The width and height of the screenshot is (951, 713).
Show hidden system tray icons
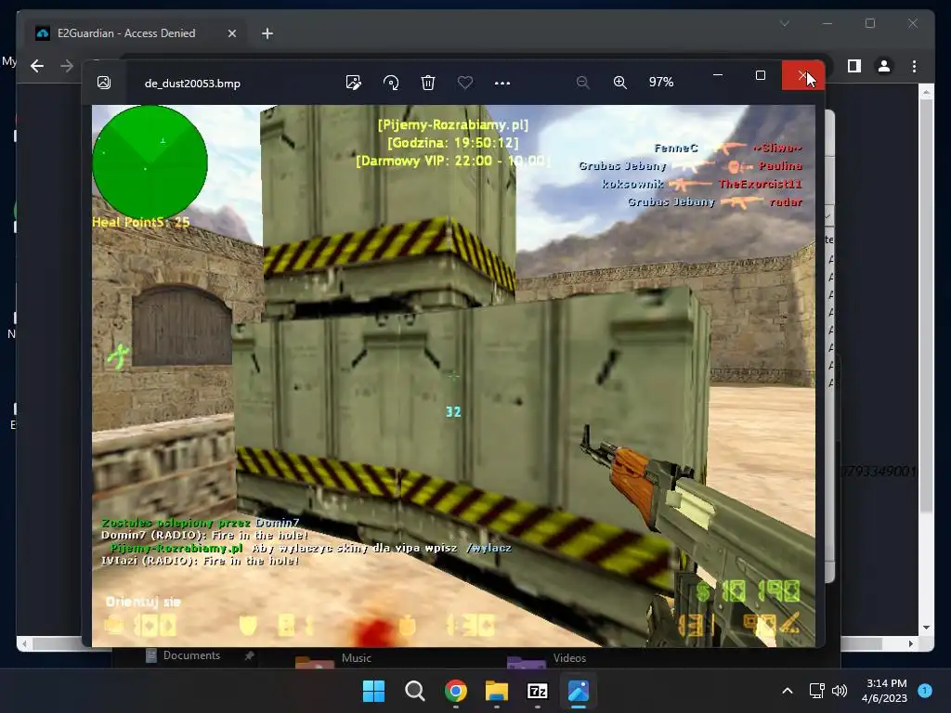[x=788, y=691]
